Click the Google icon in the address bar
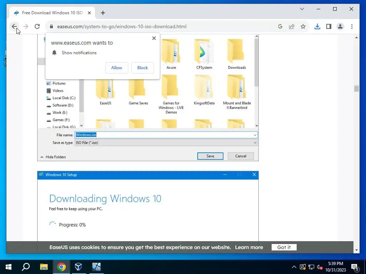 point(280,26)
